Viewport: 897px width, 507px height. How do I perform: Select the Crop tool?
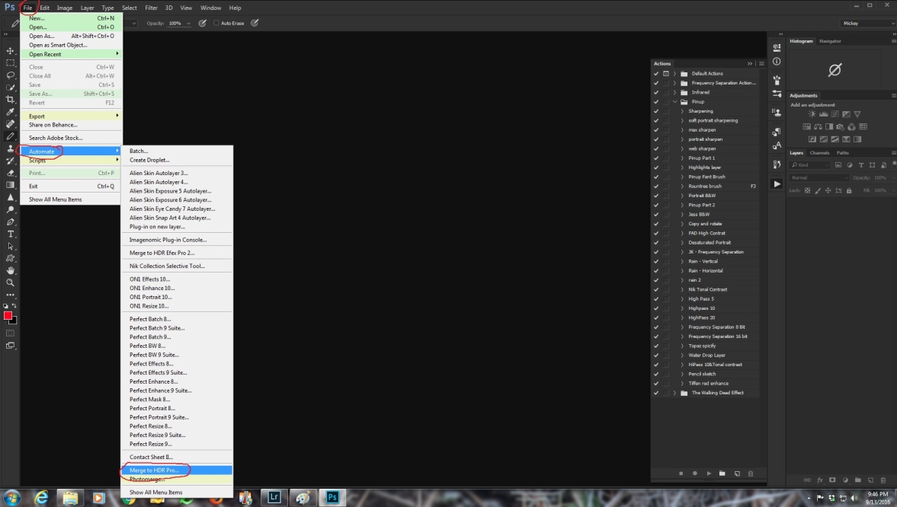11,100
